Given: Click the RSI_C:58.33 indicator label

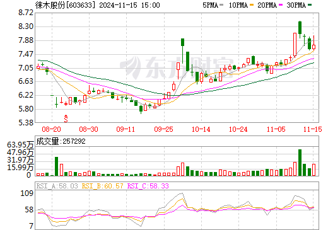Looking at the screenshot, I should click(148, 186).
